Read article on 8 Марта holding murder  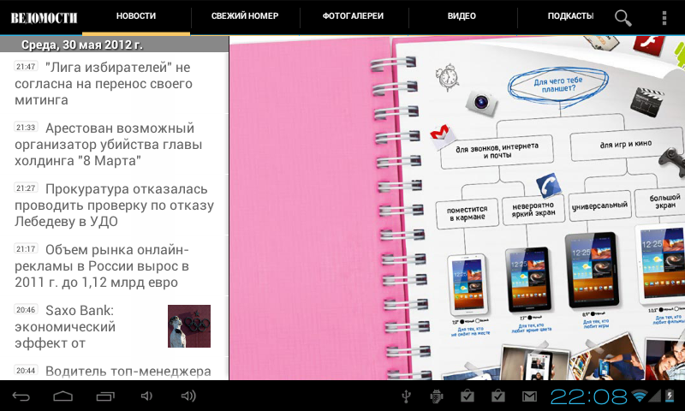(x=114, y=144)
